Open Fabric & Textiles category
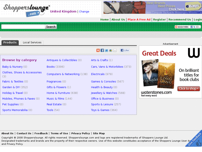This screenshot has width=202, height=152. pyautogui.click(x=13, y=81)
